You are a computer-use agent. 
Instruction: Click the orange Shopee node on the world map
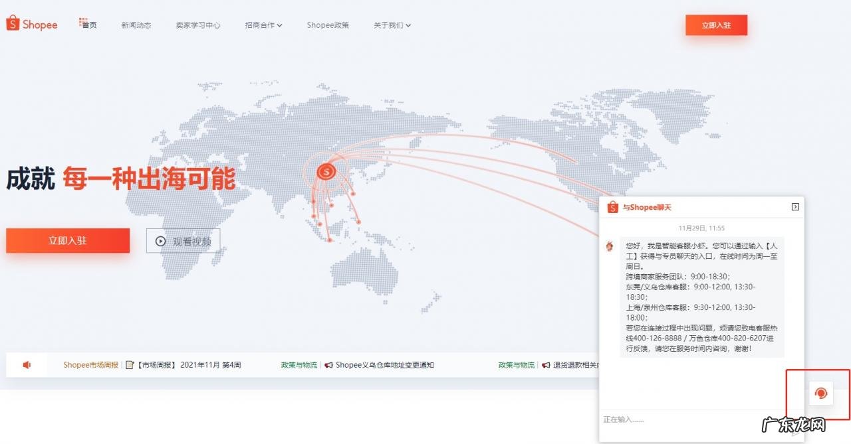click(325, 172)
